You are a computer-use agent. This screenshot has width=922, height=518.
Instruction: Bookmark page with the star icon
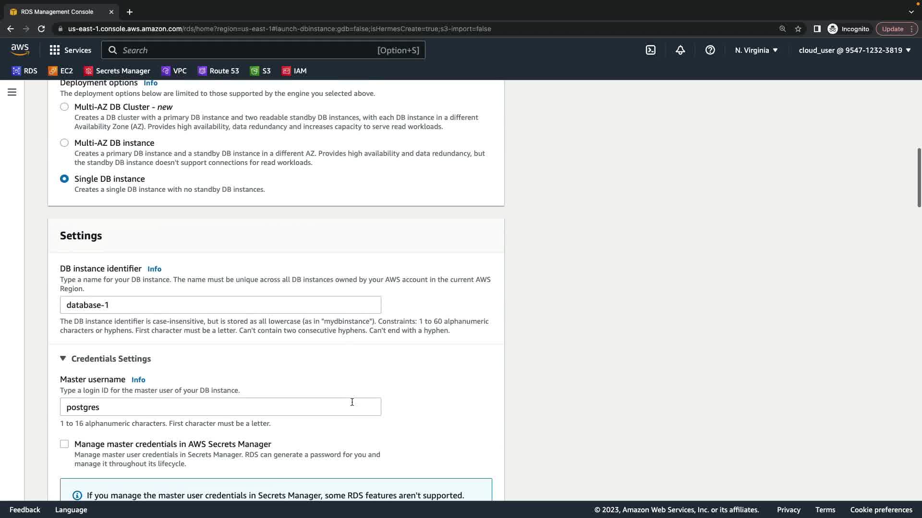pos(798,29)
